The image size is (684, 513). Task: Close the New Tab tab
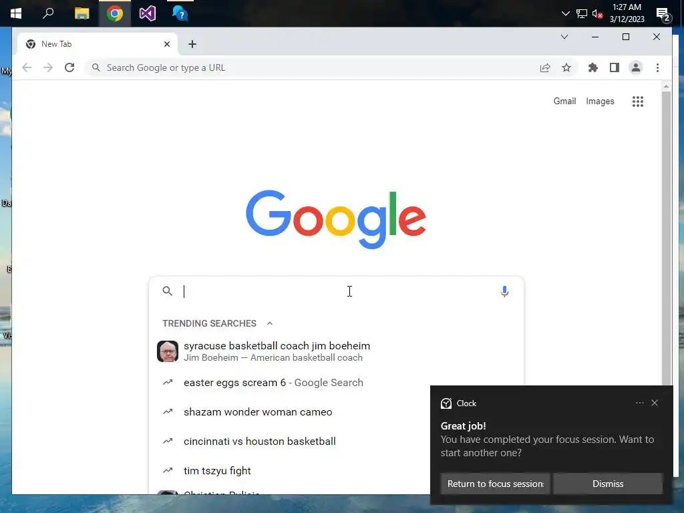[x=166, y=44]
